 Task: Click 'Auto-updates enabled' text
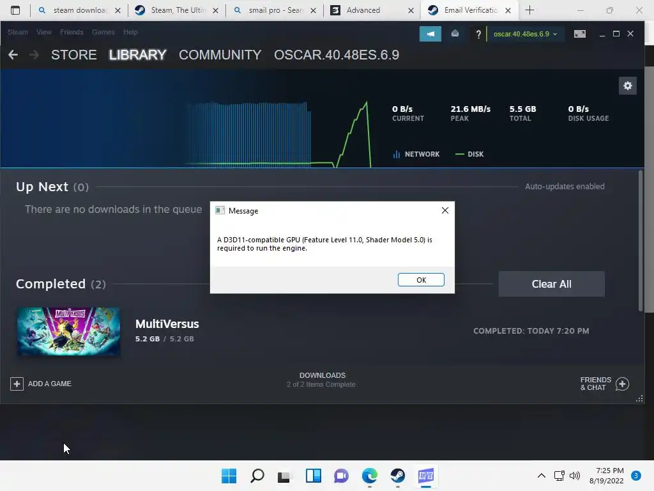(x=565, y=187)
